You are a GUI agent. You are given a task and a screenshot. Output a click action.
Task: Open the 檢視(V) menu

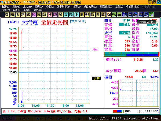point(6,10)
